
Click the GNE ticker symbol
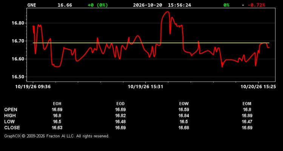coord(32,5)
